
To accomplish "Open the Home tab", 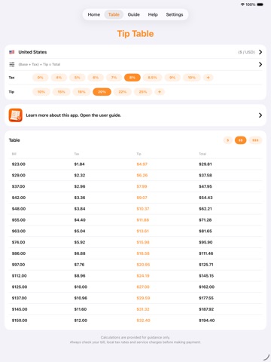I will coord(94,14).
